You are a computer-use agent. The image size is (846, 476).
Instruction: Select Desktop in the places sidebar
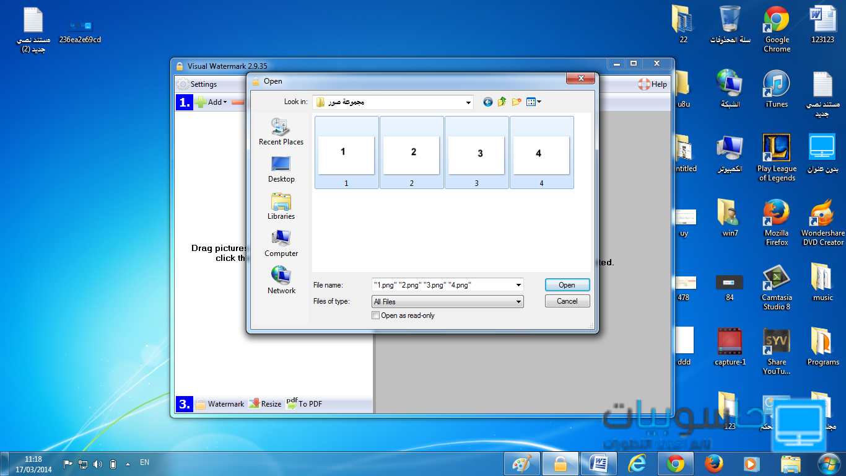pos(281,169)
